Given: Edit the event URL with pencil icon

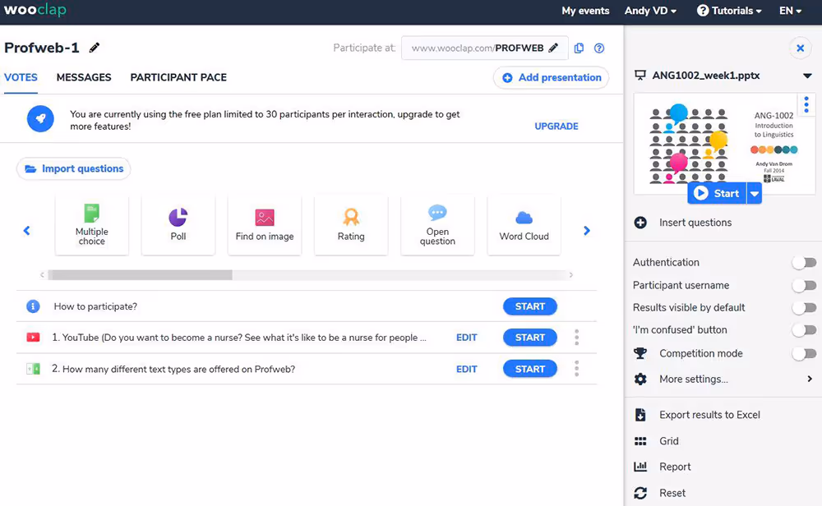Looking at the screenshot, I should pyautogui.click(x=553, y=48).
